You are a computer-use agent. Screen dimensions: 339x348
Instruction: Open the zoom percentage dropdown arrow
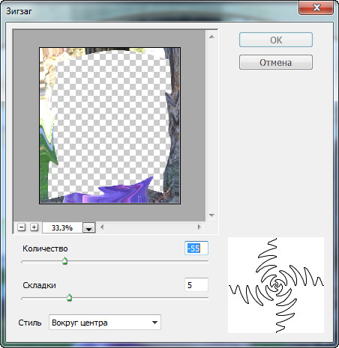click(x=88, y=228)
